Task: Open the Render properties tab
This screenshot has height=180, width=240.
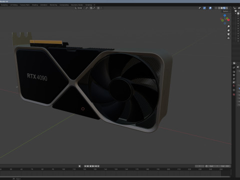Action: click(x=234, y=72)
